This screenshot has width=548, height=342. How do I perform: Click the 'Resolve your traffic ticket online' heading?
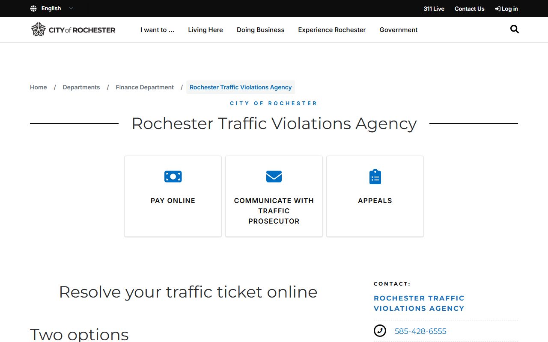click(x=188, y=292)
